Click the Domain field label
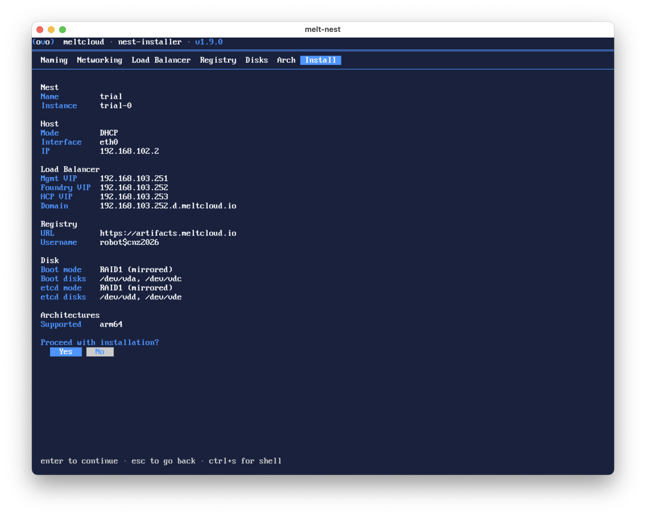 click(x=54, y=206)
